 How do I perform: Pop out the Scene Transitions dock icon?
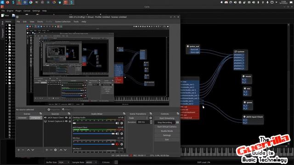(x=151, y=114)
